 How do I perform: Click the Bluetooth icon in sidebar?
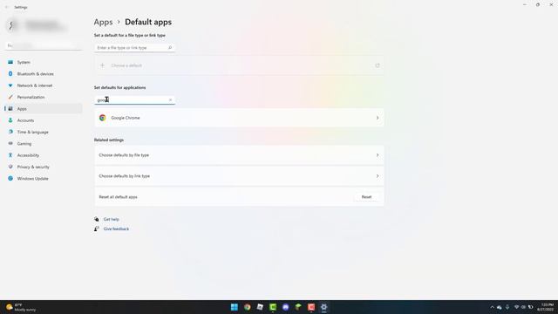[10, 73]
